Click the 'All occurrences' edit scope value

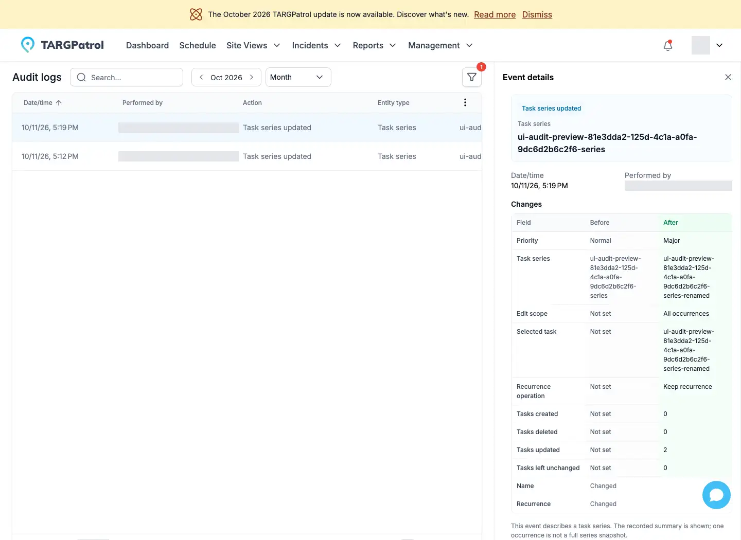(686, 314)
